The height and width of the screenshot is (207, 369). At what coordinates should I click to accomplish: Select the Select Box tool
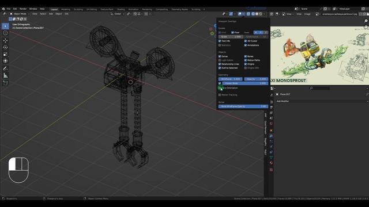(5, 26)
